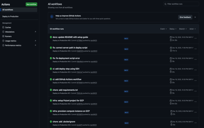Open run 'fix: fix deployment script error'

click(x=66, y=58)
